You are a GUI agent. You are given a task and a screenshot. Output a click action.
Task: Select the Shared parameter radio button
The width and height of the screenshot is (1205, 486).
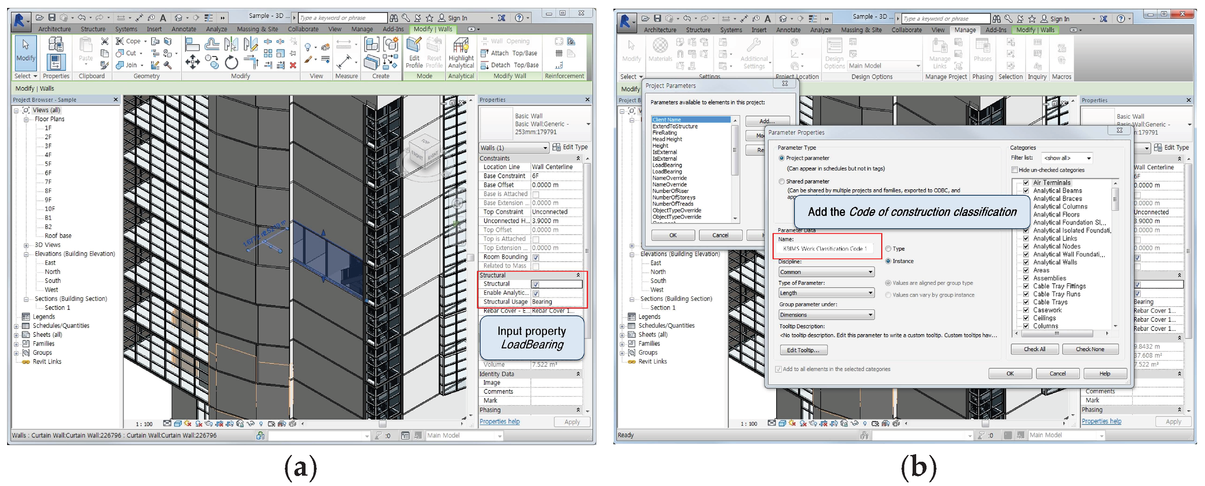[782, 181]
